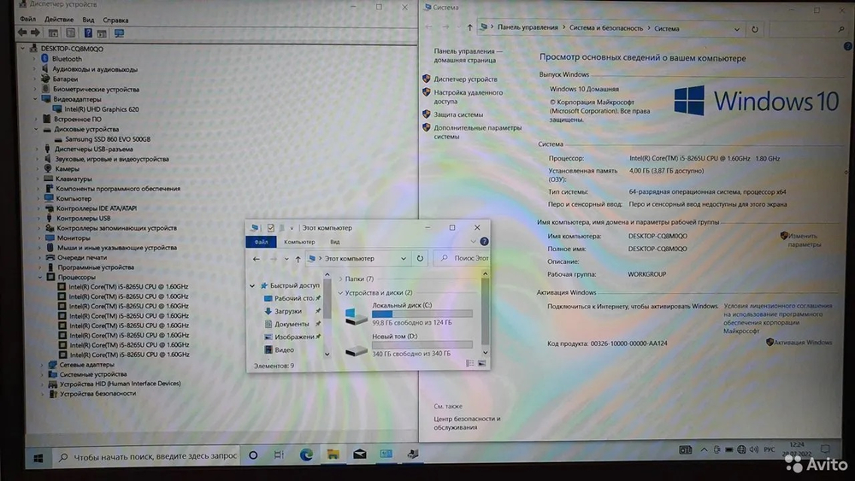Open Дополнительные параметры системы link
855x481 pixels.
478,132
